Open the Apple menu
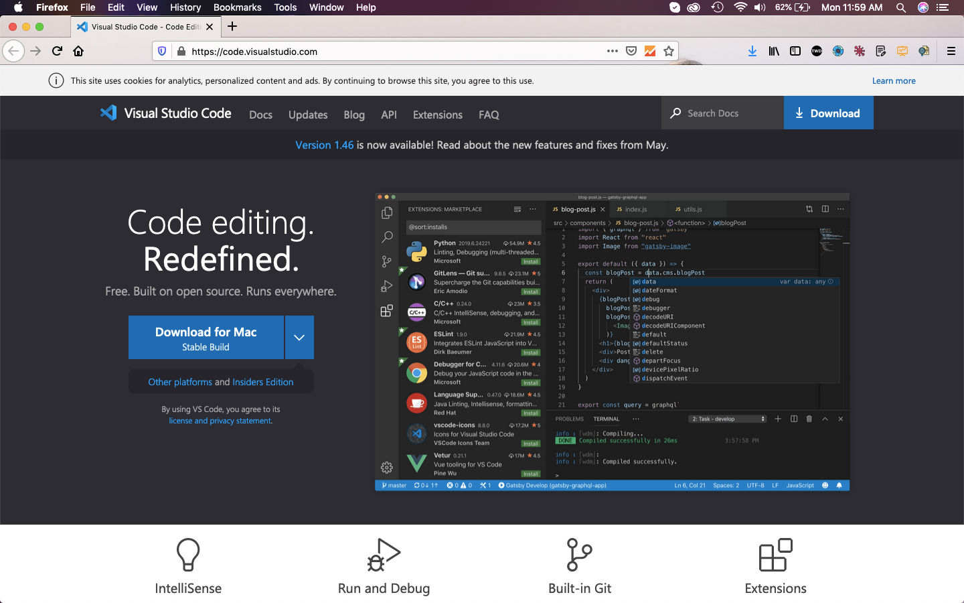This screenshot has height=603, width=964. coord(18,7)
